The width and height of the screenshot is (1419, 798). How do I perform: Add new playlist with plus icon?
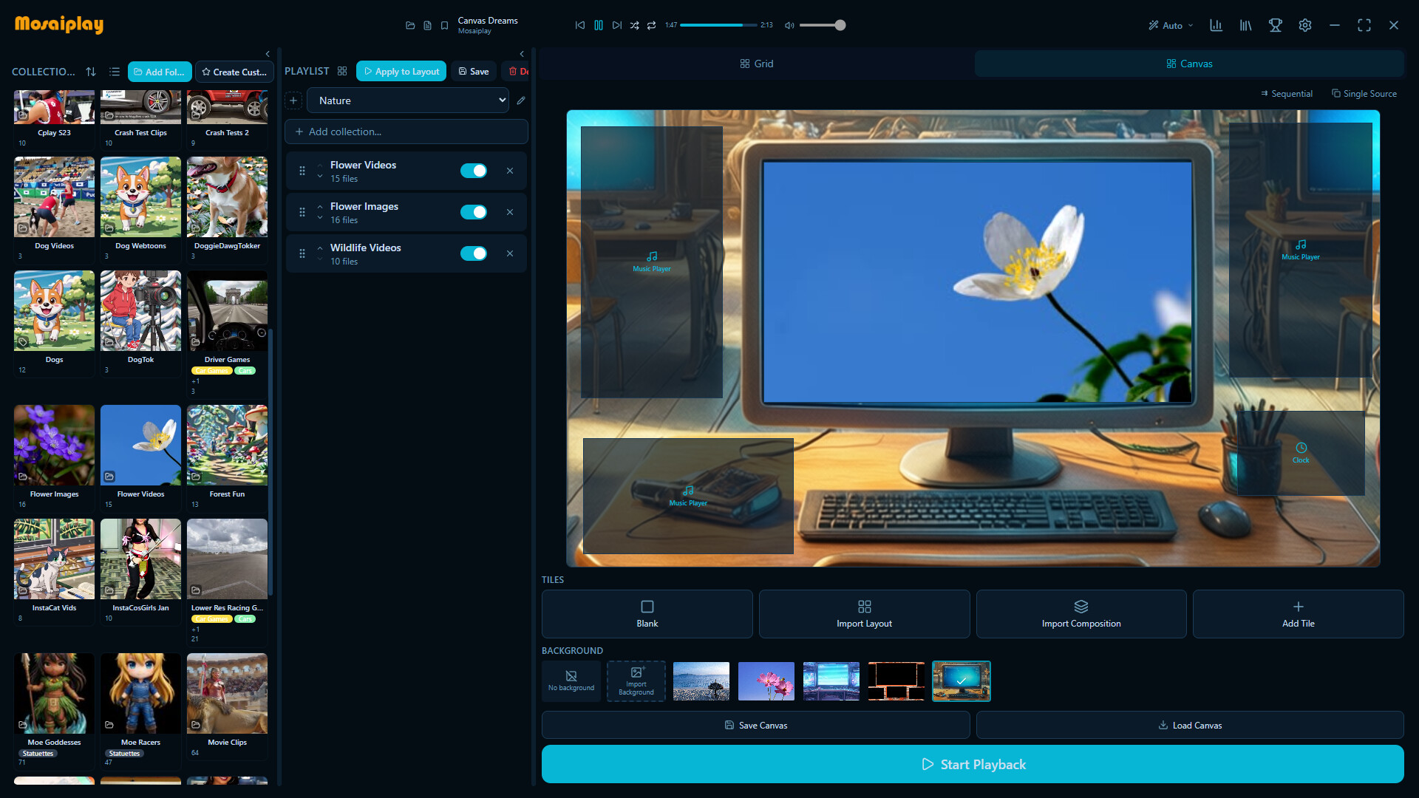(x=293, y=100)
